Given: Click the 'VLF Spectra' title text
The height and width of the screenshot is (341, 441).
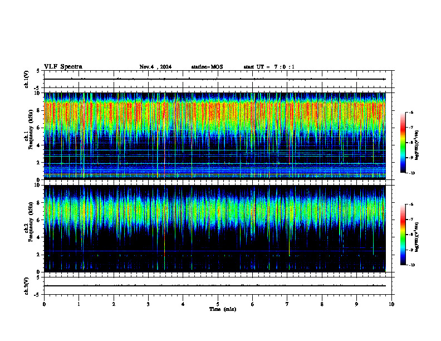Looking at the screenshot, I should pos(63,67).
